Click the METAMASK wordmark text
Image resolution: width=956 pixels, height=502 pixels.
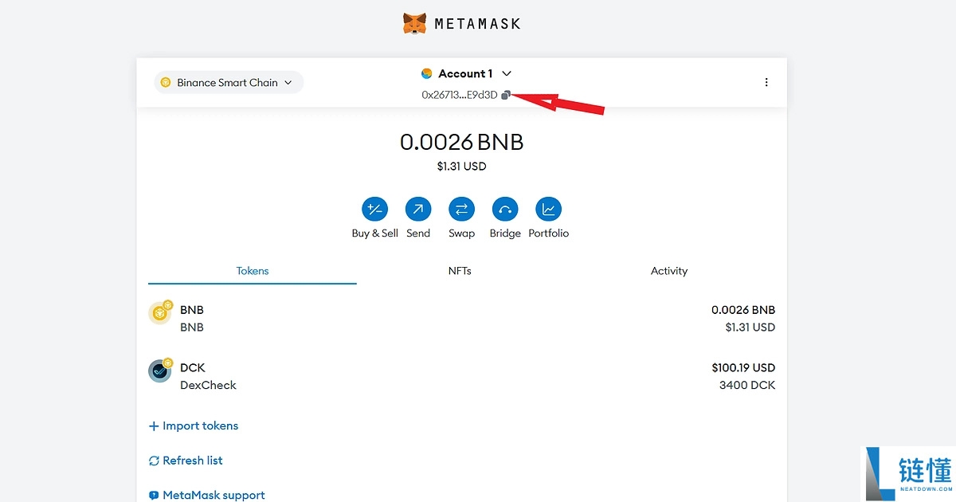point(477,24)
